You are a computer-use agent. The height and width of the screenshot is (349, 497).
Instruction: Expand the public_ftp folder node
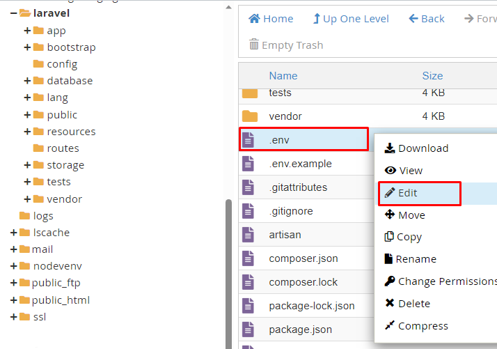(x=13, y=283)
